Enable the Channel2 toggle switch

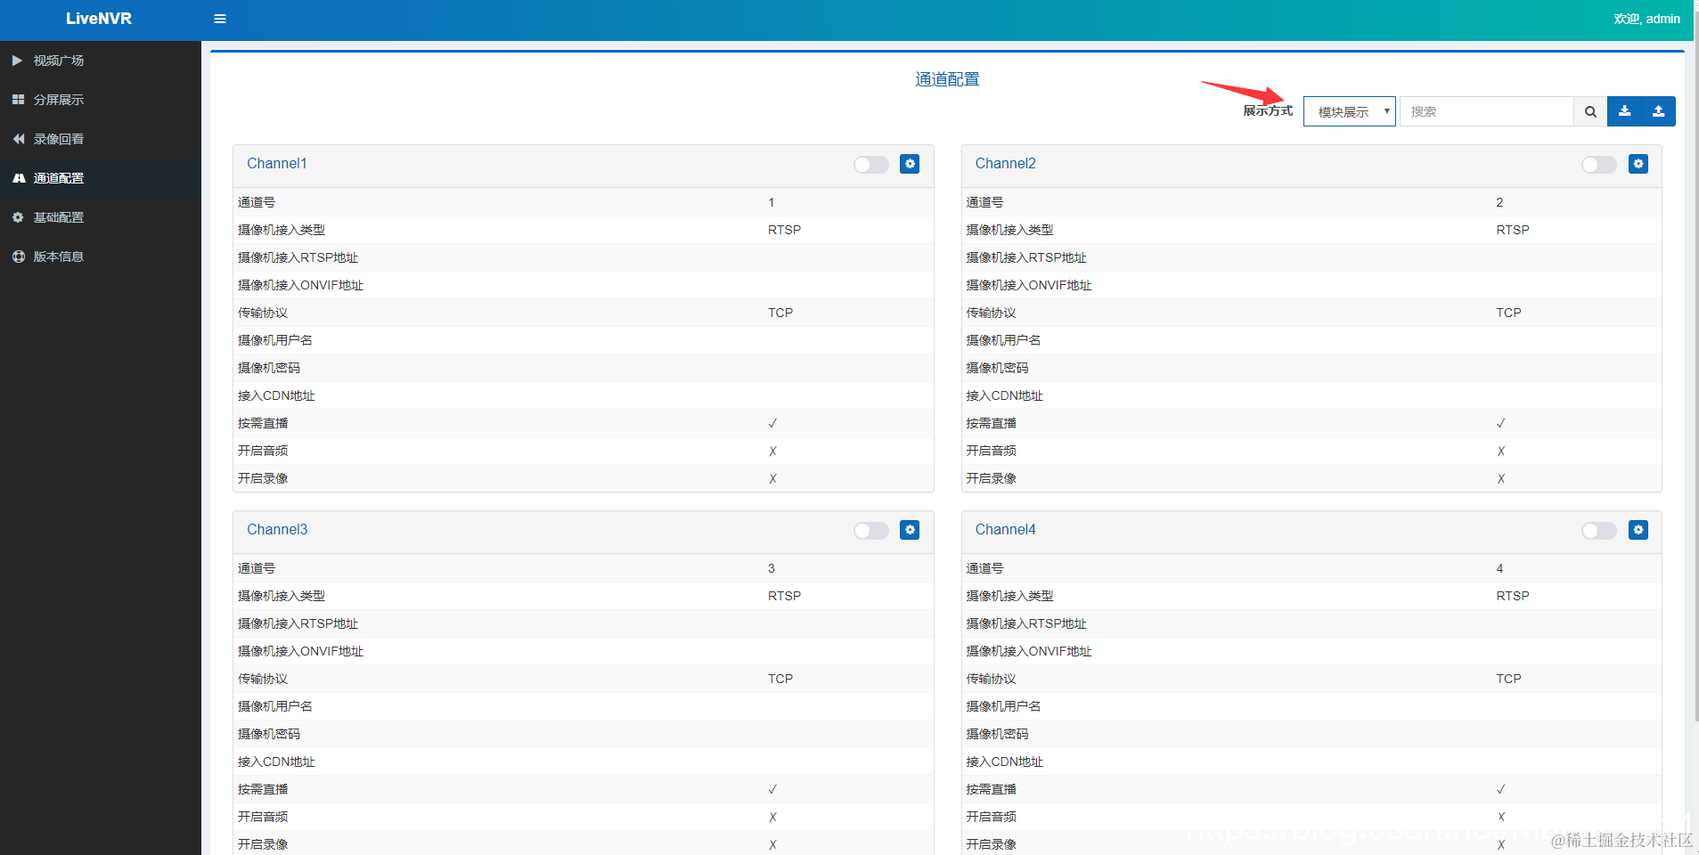point(1599,164)
